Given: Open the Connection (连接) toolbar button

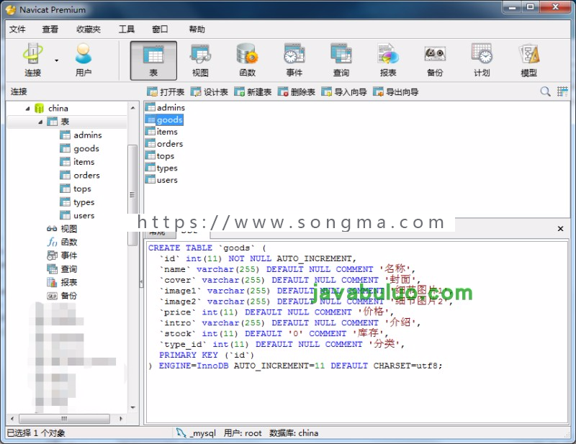Looking at the screenshot, I should (32, 60).
